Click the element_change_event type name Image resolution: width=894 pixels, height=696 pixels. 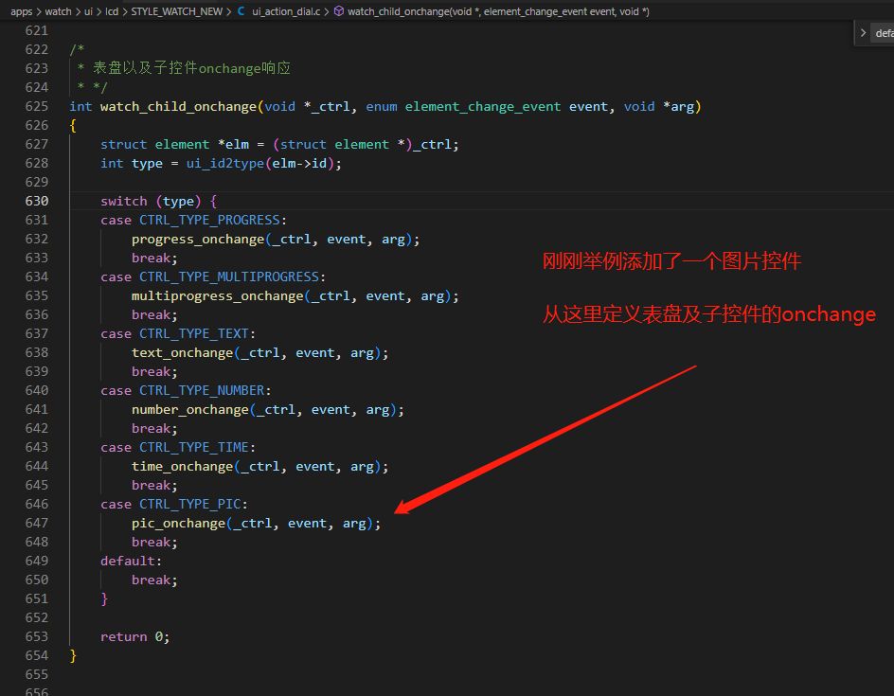point(483,107)
